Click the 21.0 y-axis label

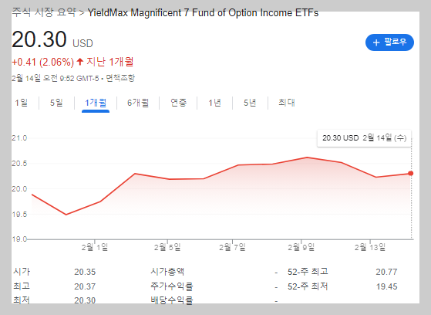tap(19, 138)
